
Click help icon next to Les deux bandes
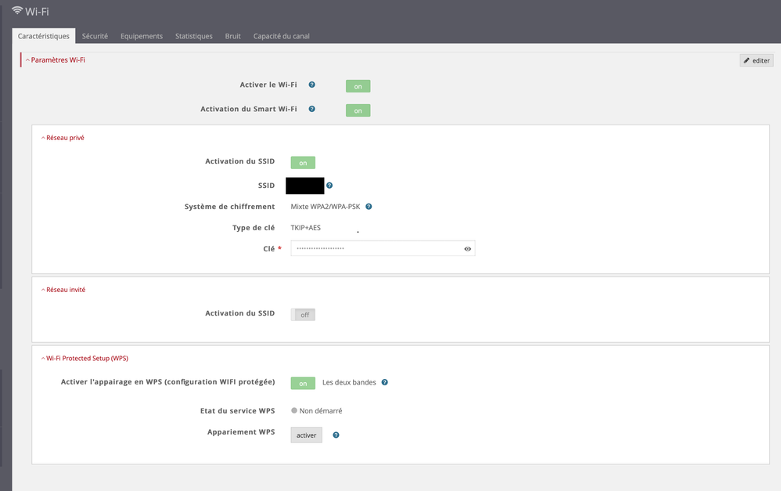click(x=384, y=383)
